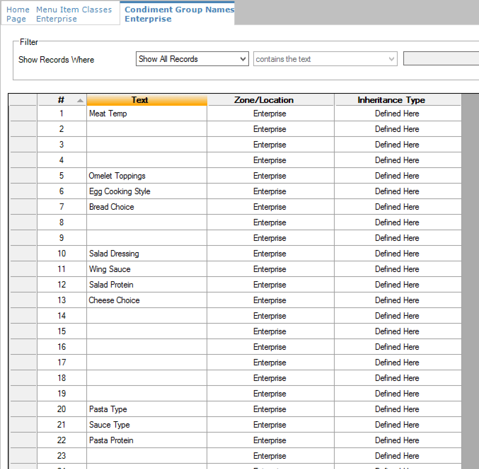Viewport: 479px width, 469px height.
Task: Click the empty Text cell in row 8
Action: pos(147,222)
